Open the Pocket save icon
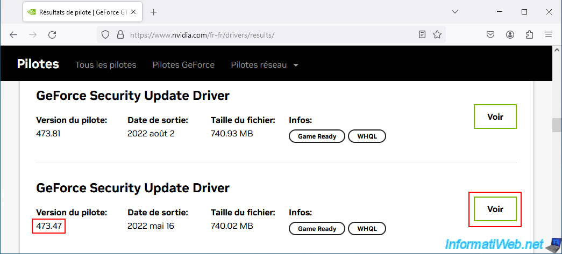 (490, 34)
